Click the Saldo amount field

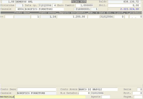(124, 2)
